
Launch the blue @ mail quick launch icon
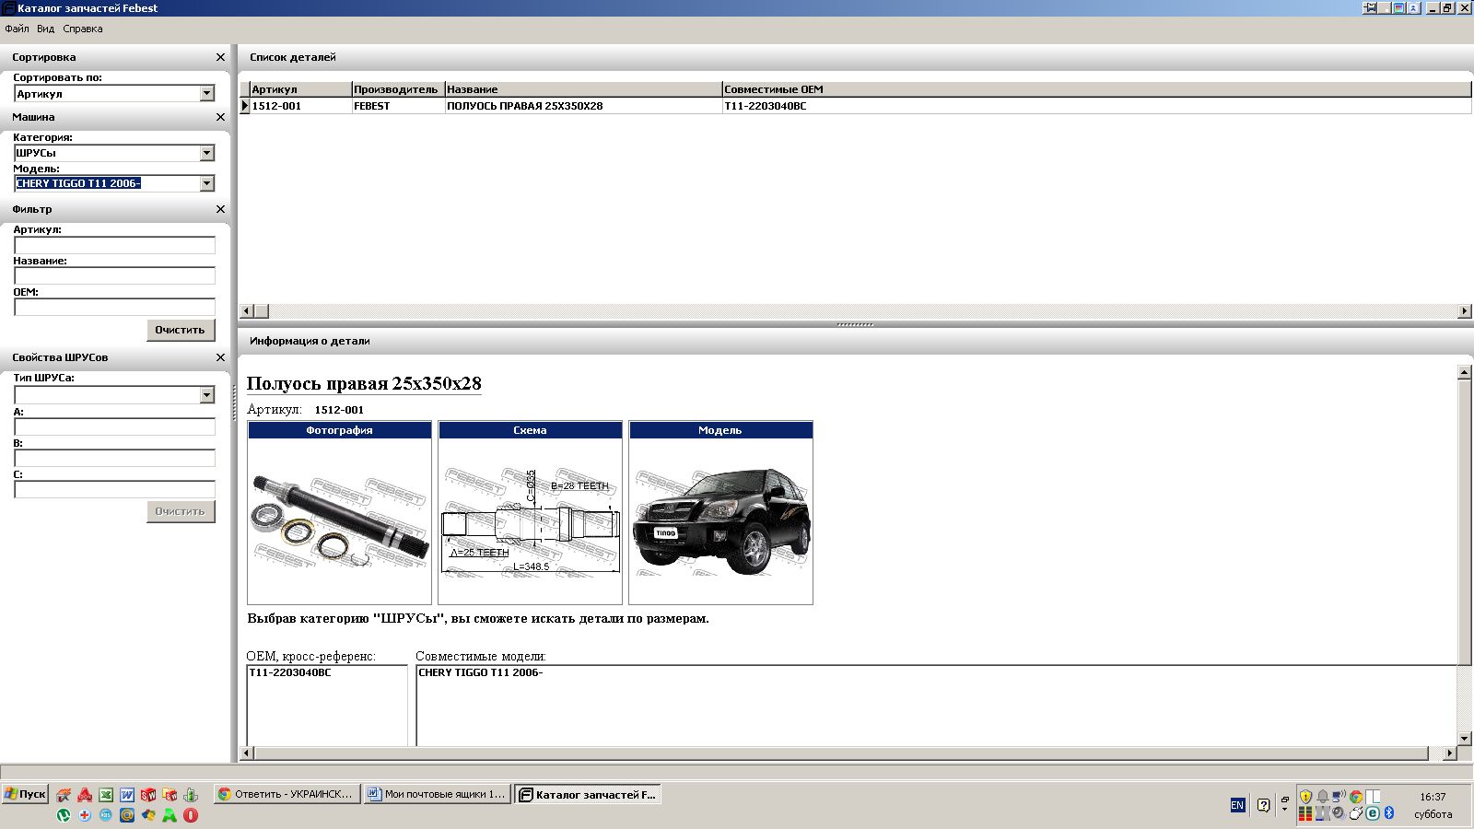tap(127, 815)
